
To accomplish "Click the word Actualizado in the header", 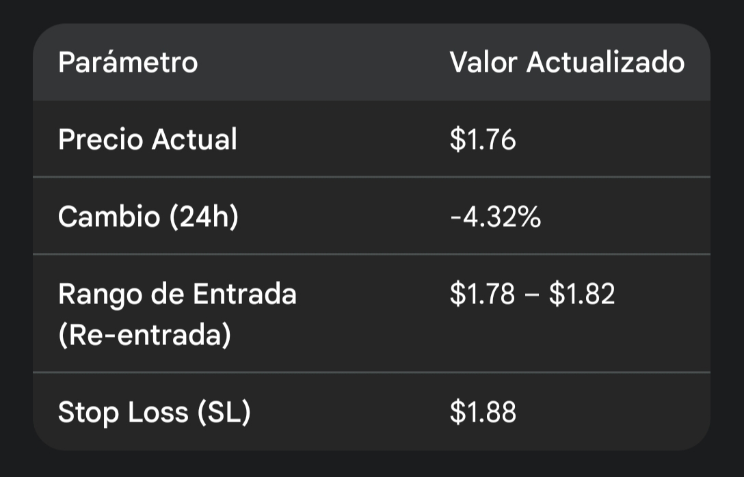I will coord(605,62).
